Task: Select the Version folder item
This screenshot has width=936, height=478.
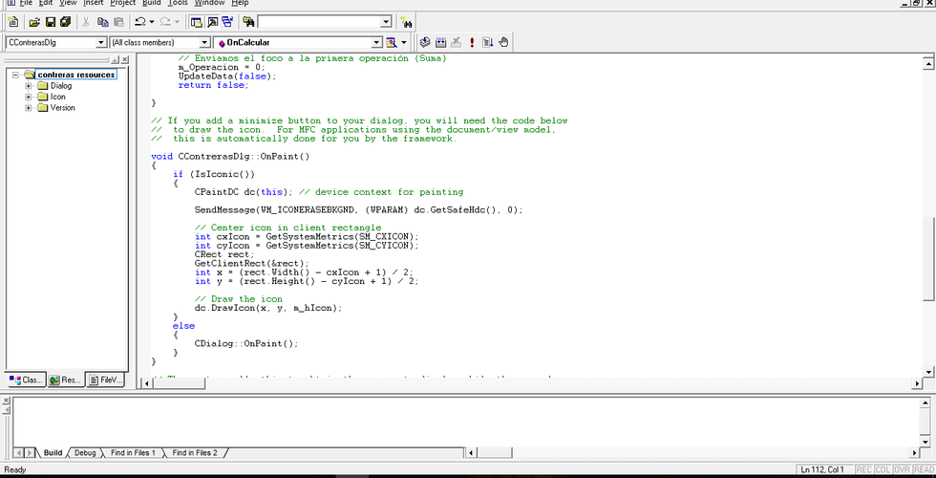Action: [x=63, y=107]
